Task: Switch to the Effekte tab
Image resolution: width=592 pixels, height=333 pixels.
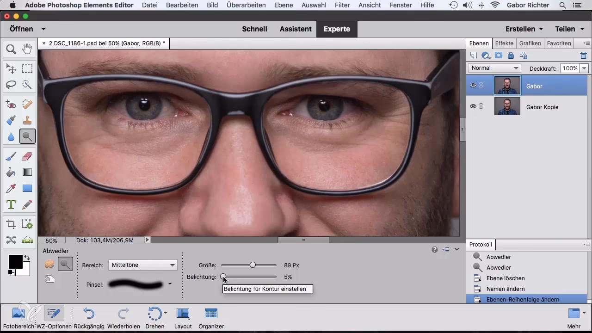Action: [x=504, y=43]
